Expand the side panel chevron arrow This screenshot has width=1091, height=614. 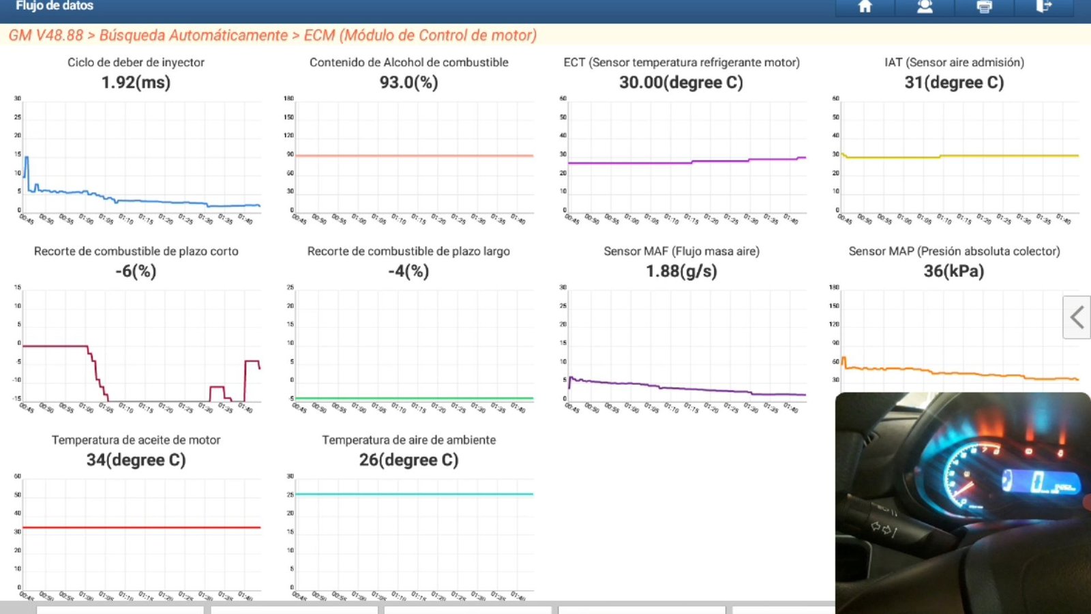point(1077,317)
